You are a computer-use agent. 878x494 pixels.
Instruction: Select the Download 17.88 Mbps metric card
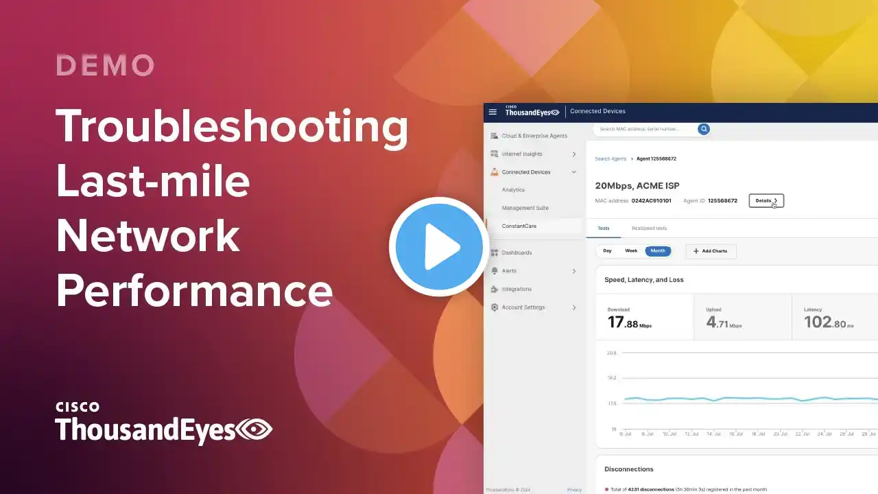tap(645, 318)
